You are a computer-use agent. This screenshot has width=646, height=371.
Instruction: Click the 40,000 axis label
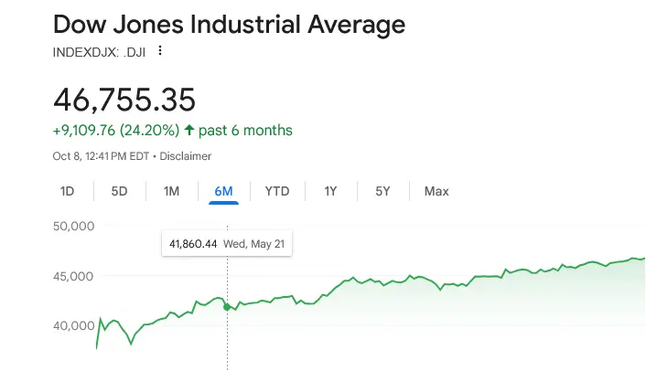point(75,325)
